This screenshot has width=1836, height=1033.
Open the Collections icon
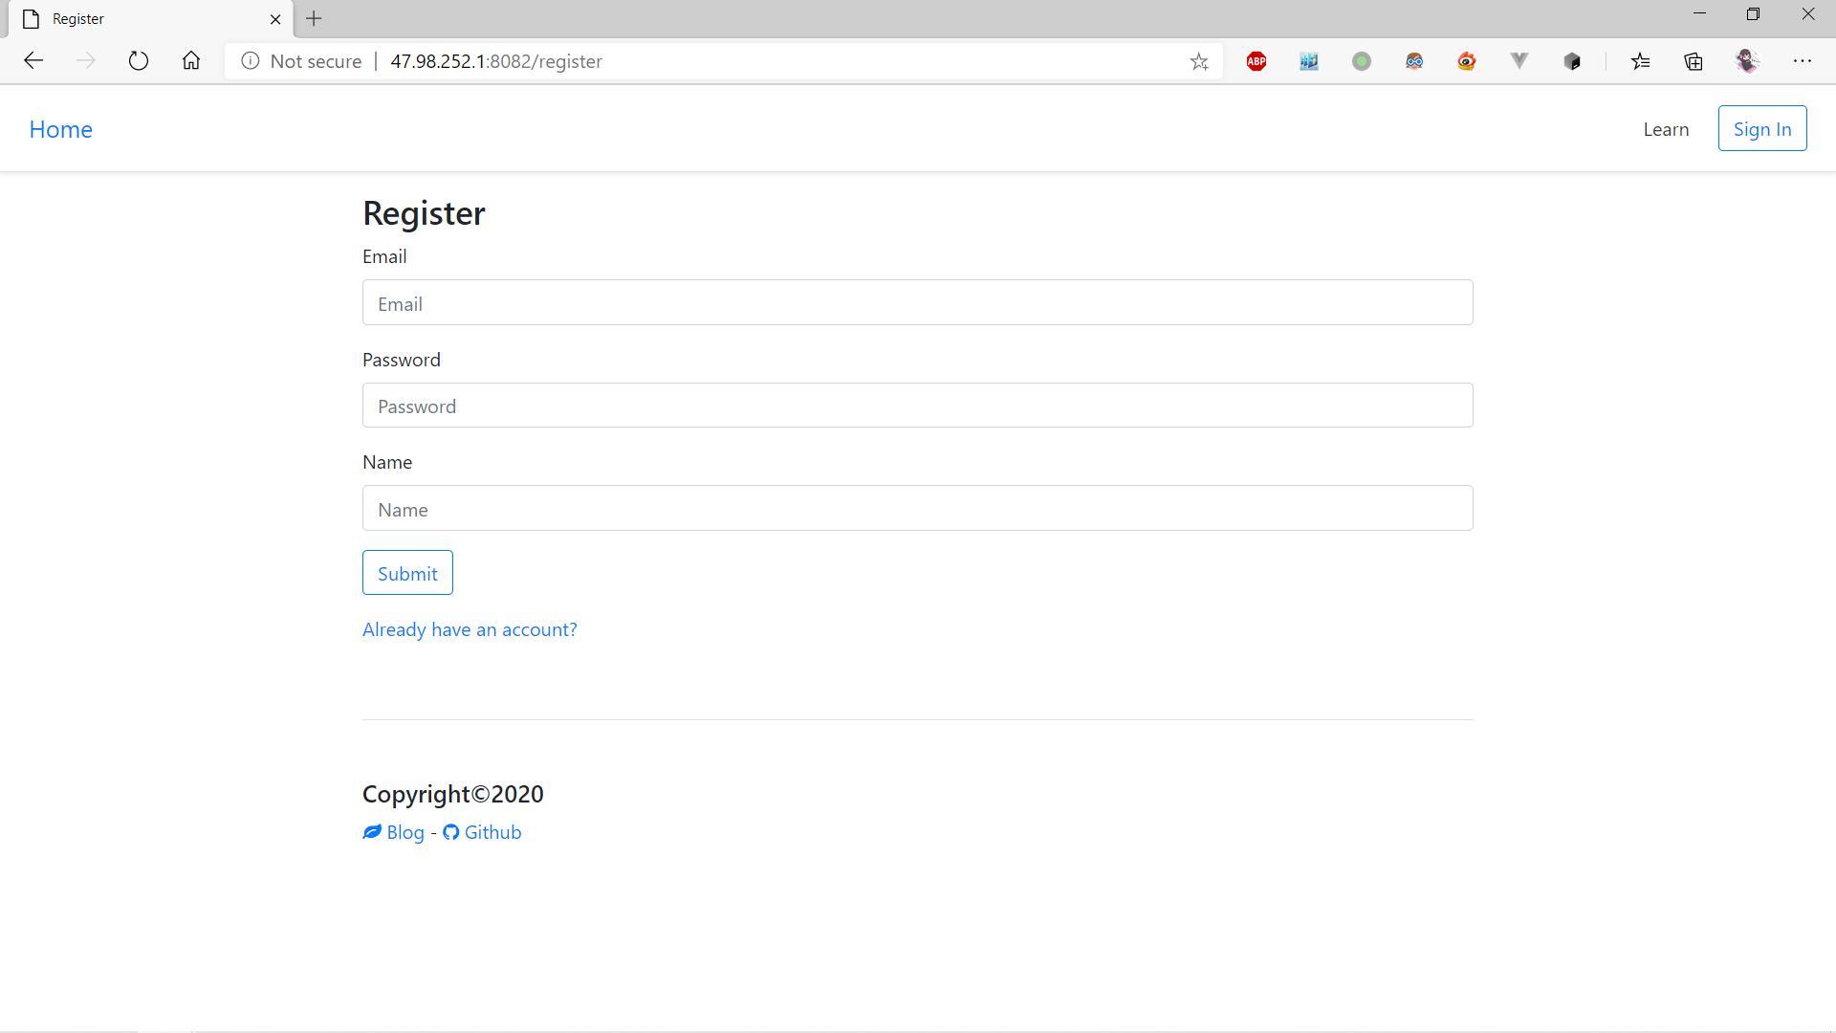click(1694, 61)
